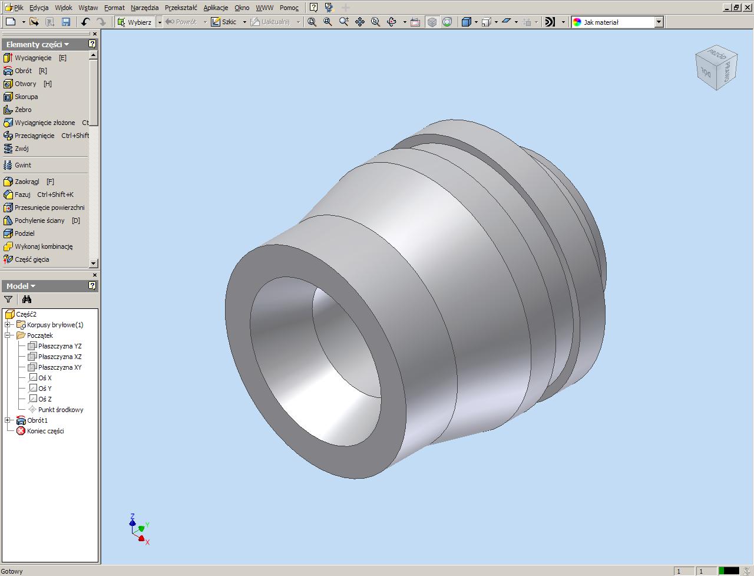Select the Żebro (rib) tool
Screen dimensions: 754x576
[18, 110]
